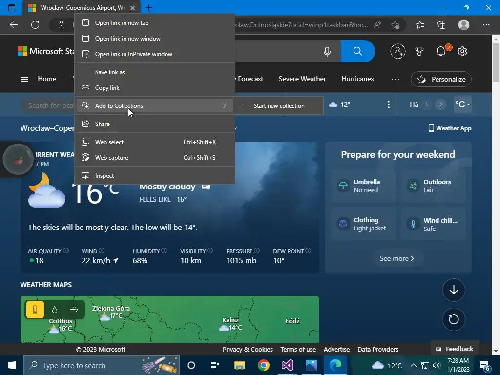500x375 pixels.
Task: Open the Favorites list icon
Action: pos(420,25)
